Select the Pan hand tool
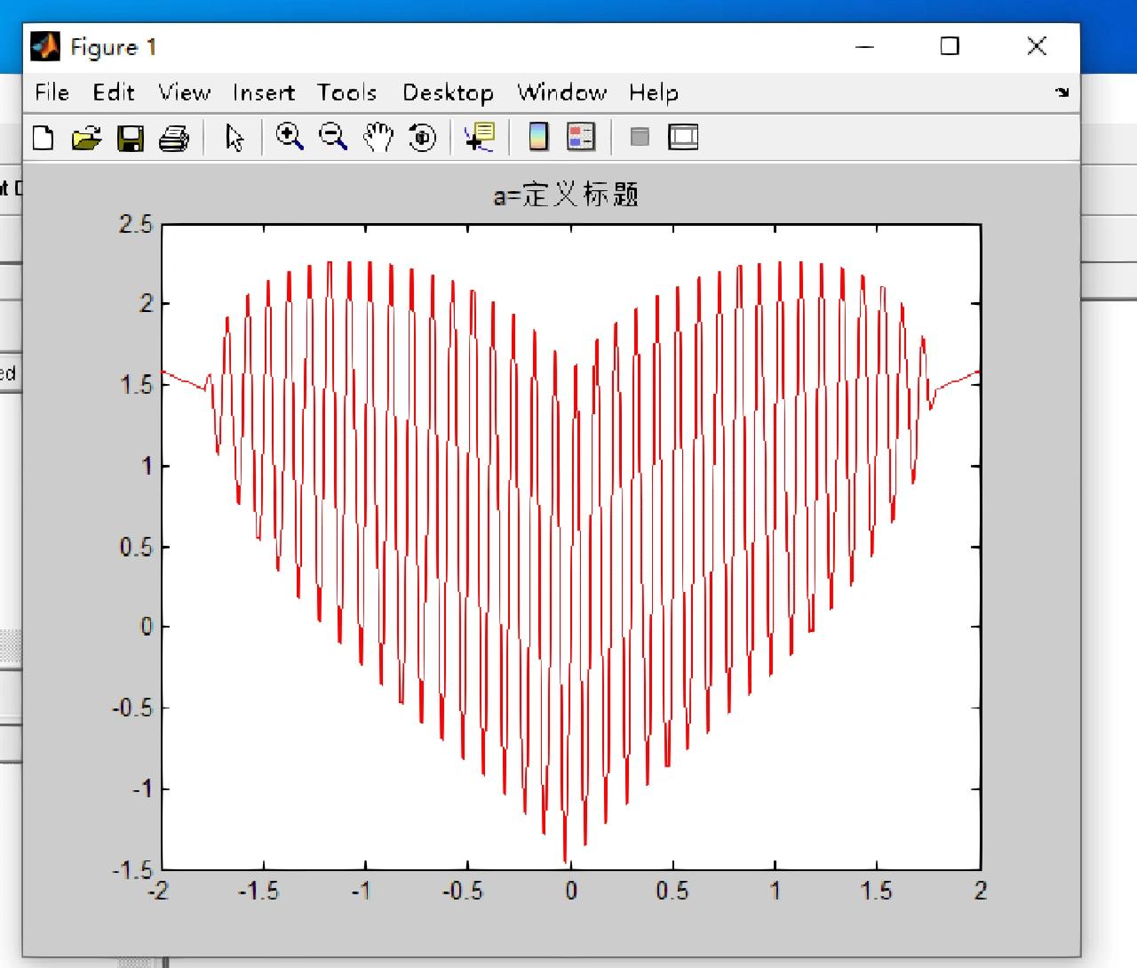This screenshot has height=968, width=1137. [378, 137]
